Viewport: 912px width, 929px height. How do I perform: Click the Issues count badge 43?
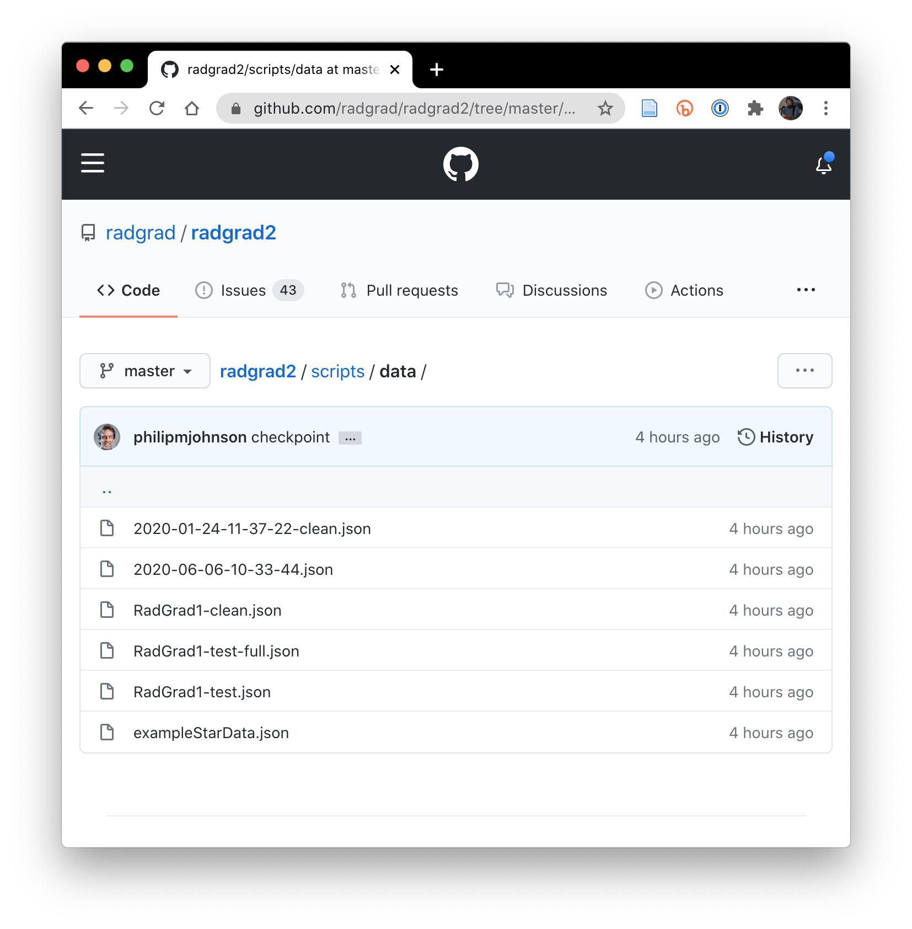tap(288, 290)
